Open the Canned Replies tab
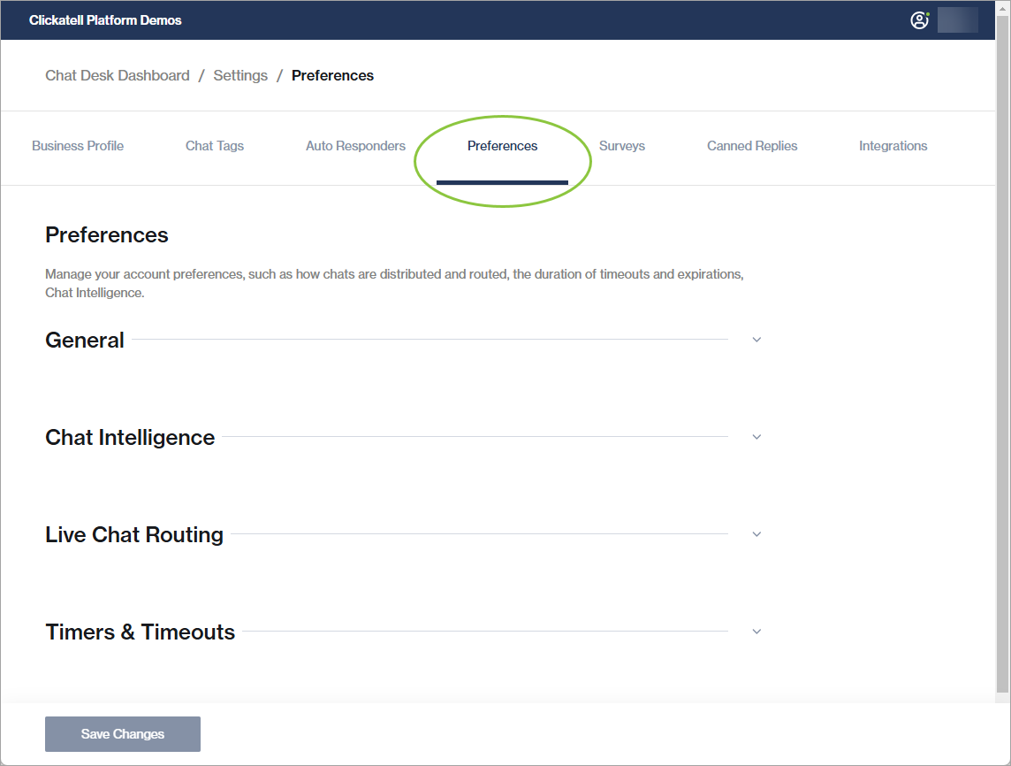This screenshot has width=1011, height=766. pos(752,146)
